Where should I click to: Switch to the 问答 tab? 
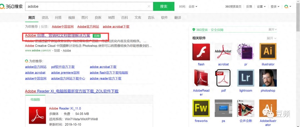(58, 18)
